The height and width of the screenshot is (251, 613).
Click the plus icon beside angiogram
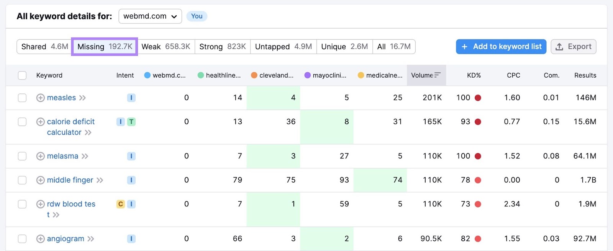40,239
